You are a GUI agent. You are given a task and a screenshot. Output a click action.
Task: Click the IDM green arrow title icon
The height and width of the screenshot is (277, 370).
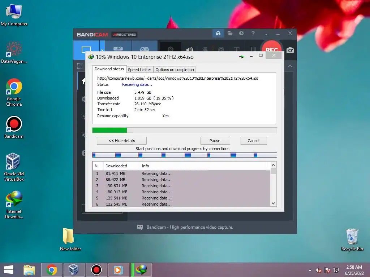point(241,57)
